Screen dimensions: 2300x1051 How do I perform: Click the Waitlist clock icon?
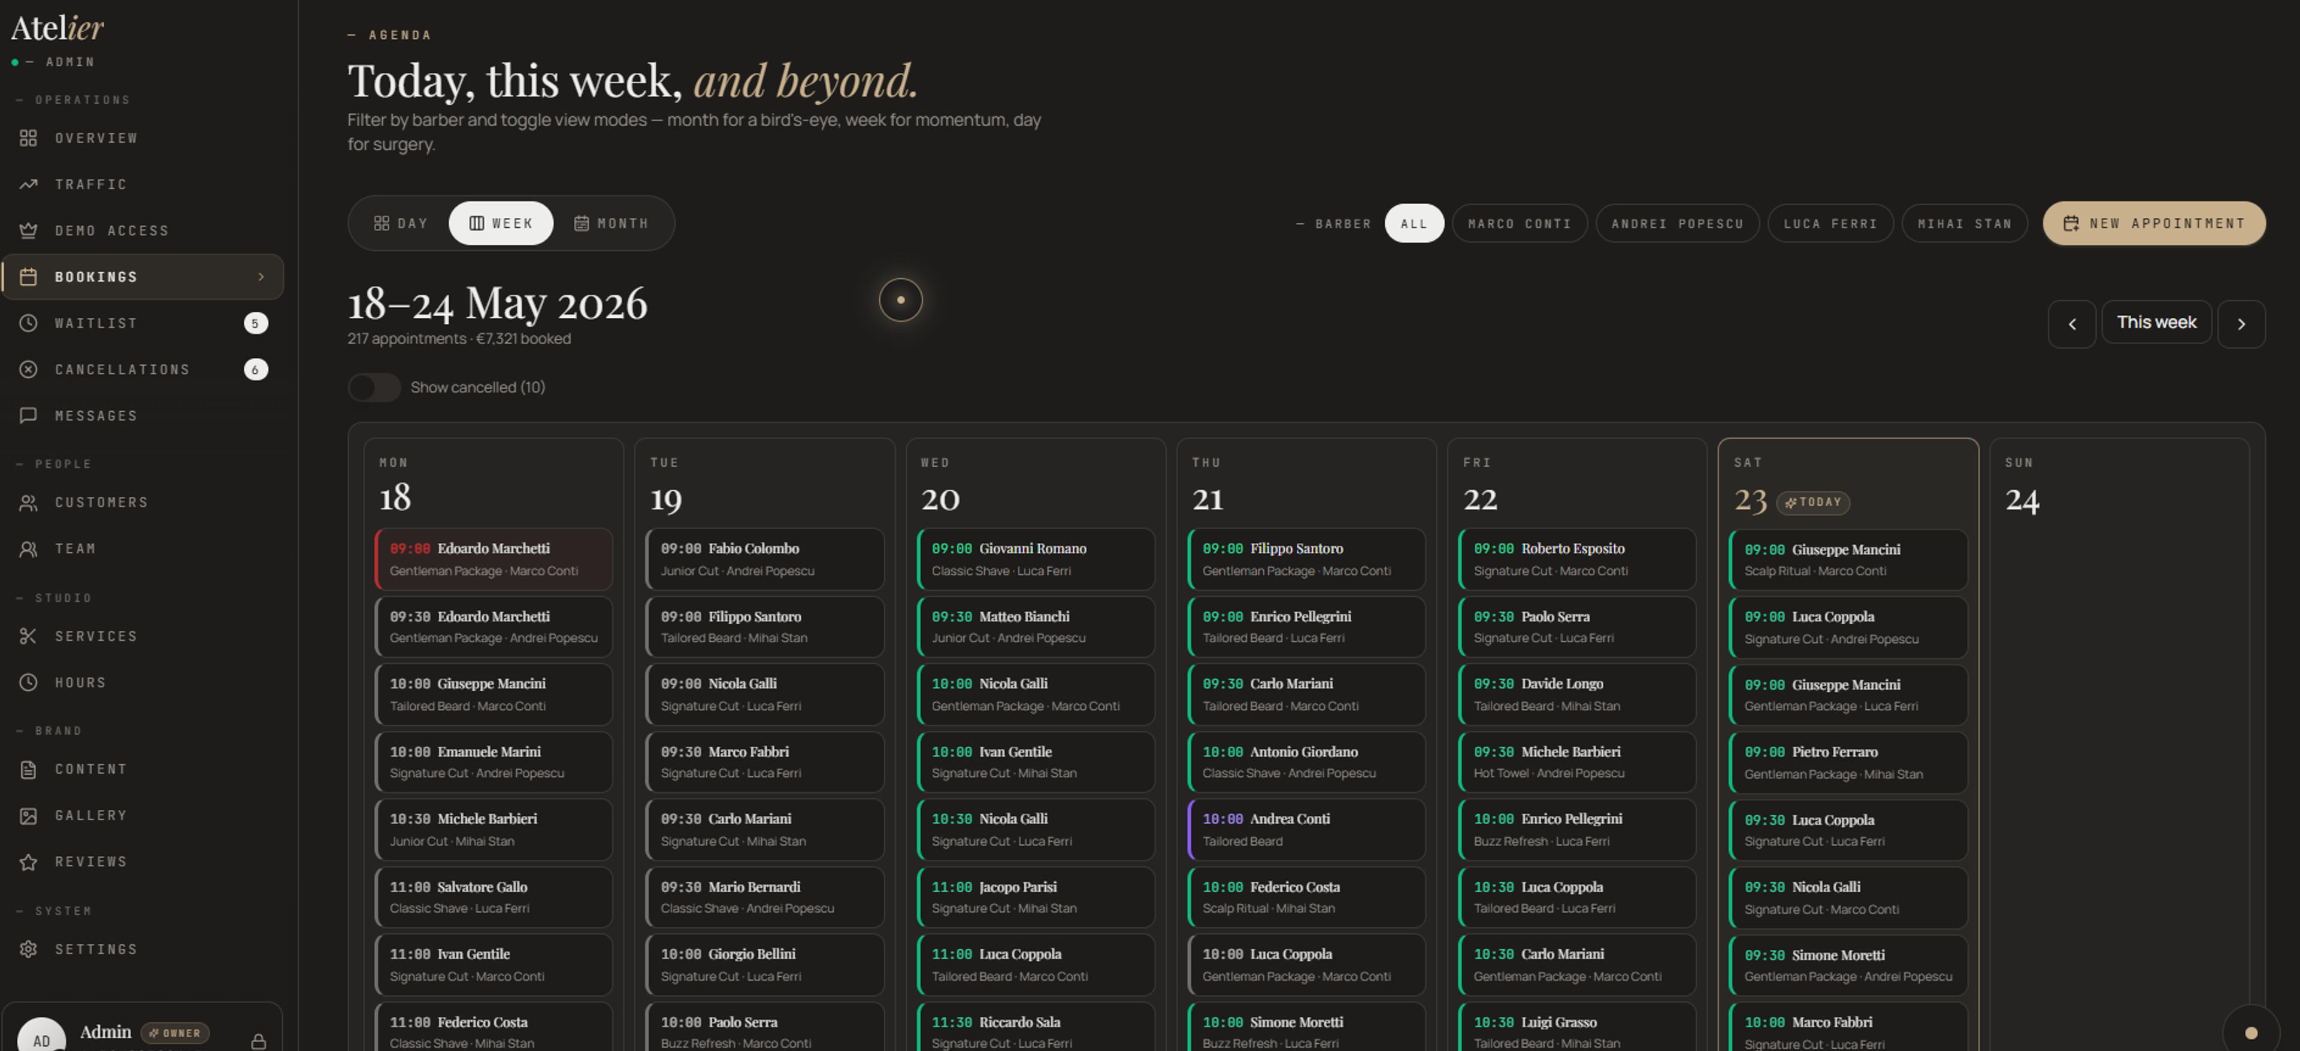coord(29,323)
